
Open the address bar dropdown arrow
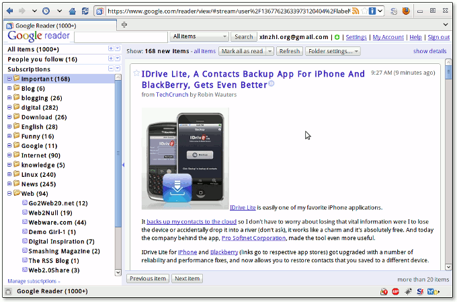[x=380, y=11]
